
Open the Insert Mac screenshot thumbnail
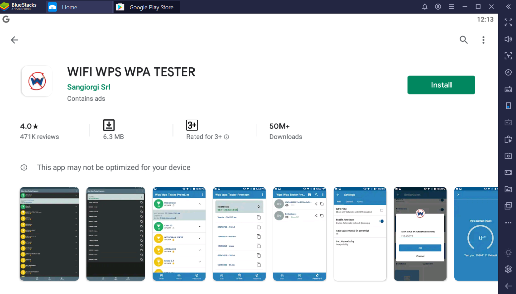[239, 234]
